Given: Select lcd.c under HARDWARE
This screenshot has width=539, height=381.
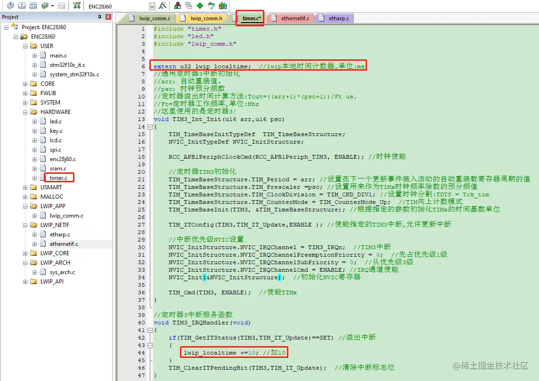Looking at the screenshot, I should pos(56,140).
